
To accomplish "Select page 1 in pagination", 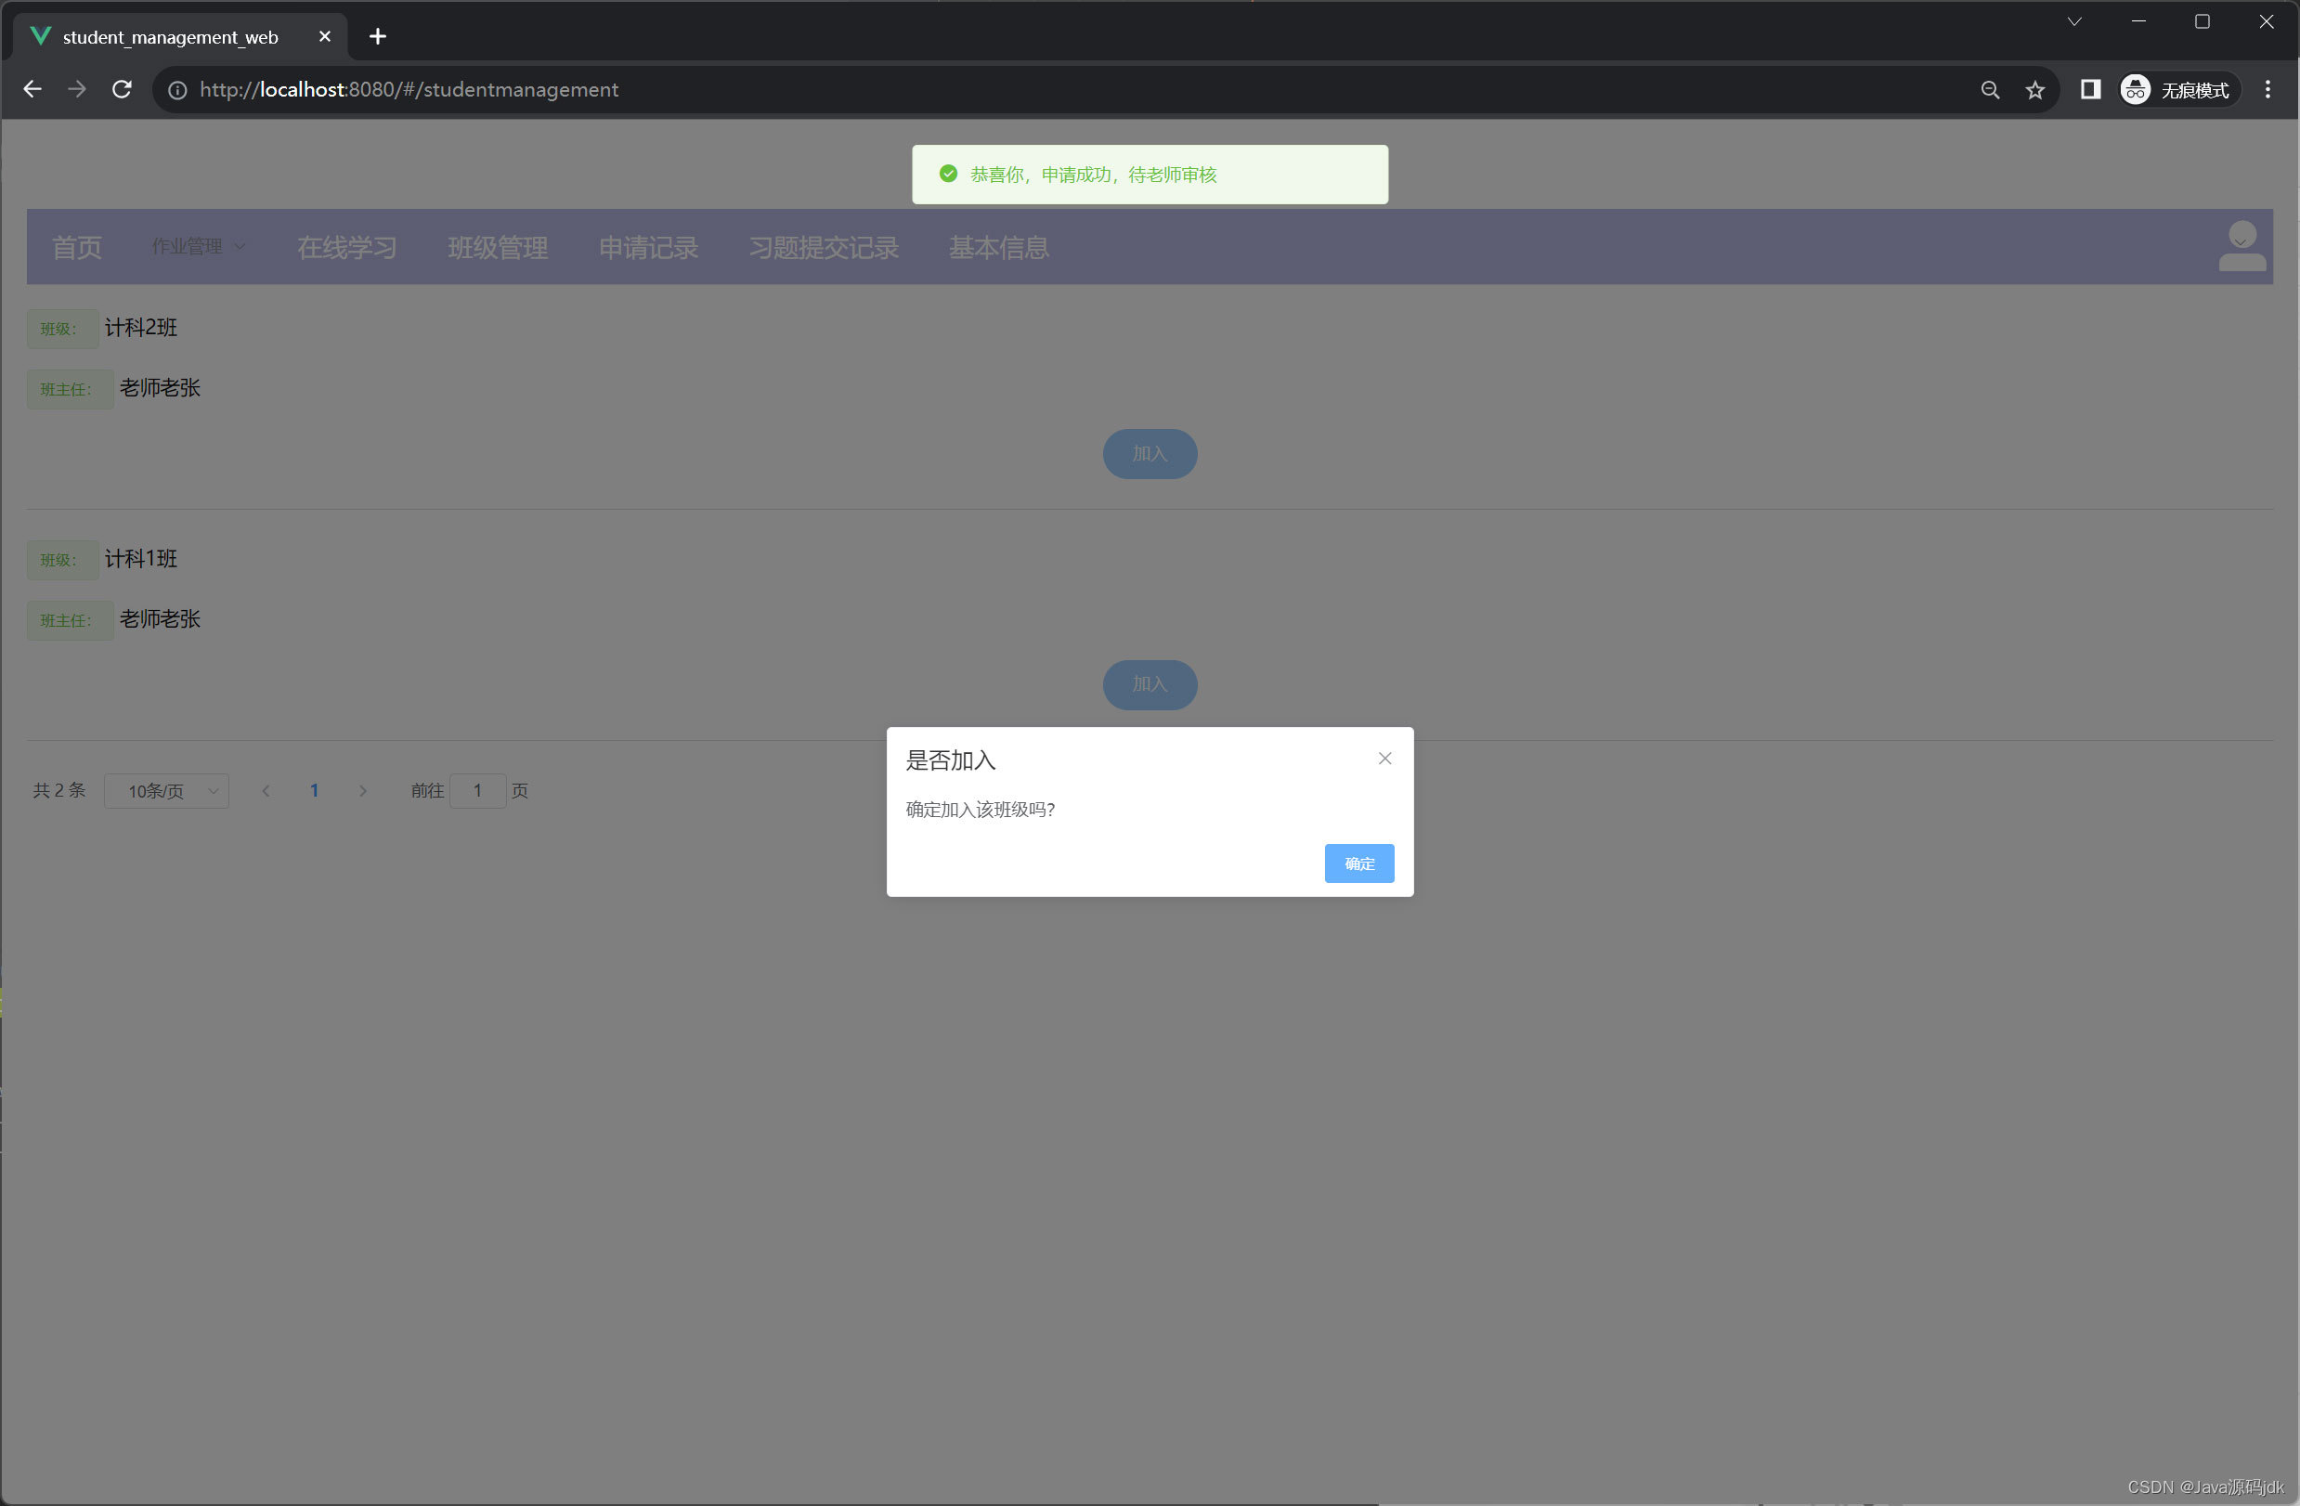I will 314,791.
